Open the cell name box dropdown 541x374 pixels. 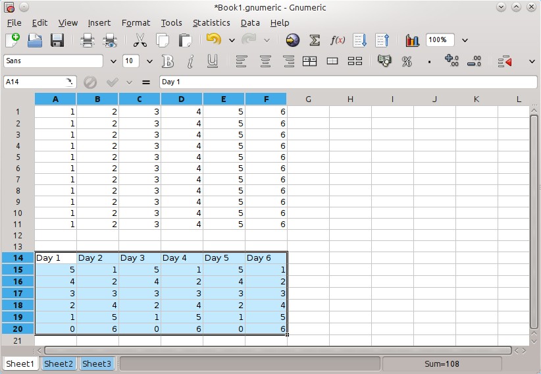point(69,82)
